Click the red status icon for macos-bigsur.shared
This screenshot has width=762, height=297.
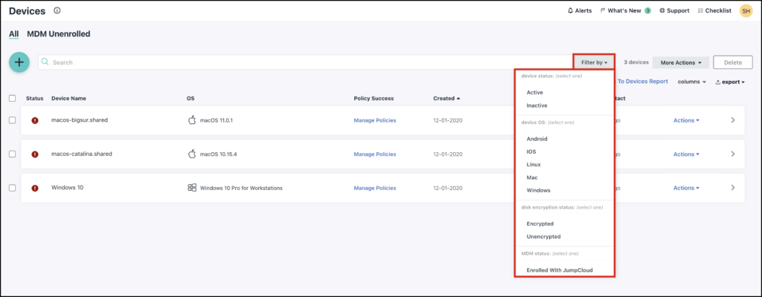click(x=35, y=120)
